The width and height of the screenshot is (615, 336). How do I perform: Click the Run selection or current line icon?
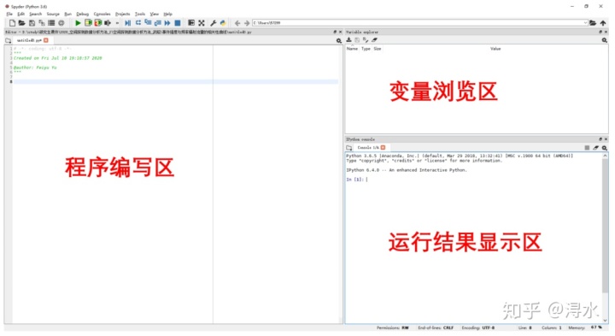tap(108, 23)
